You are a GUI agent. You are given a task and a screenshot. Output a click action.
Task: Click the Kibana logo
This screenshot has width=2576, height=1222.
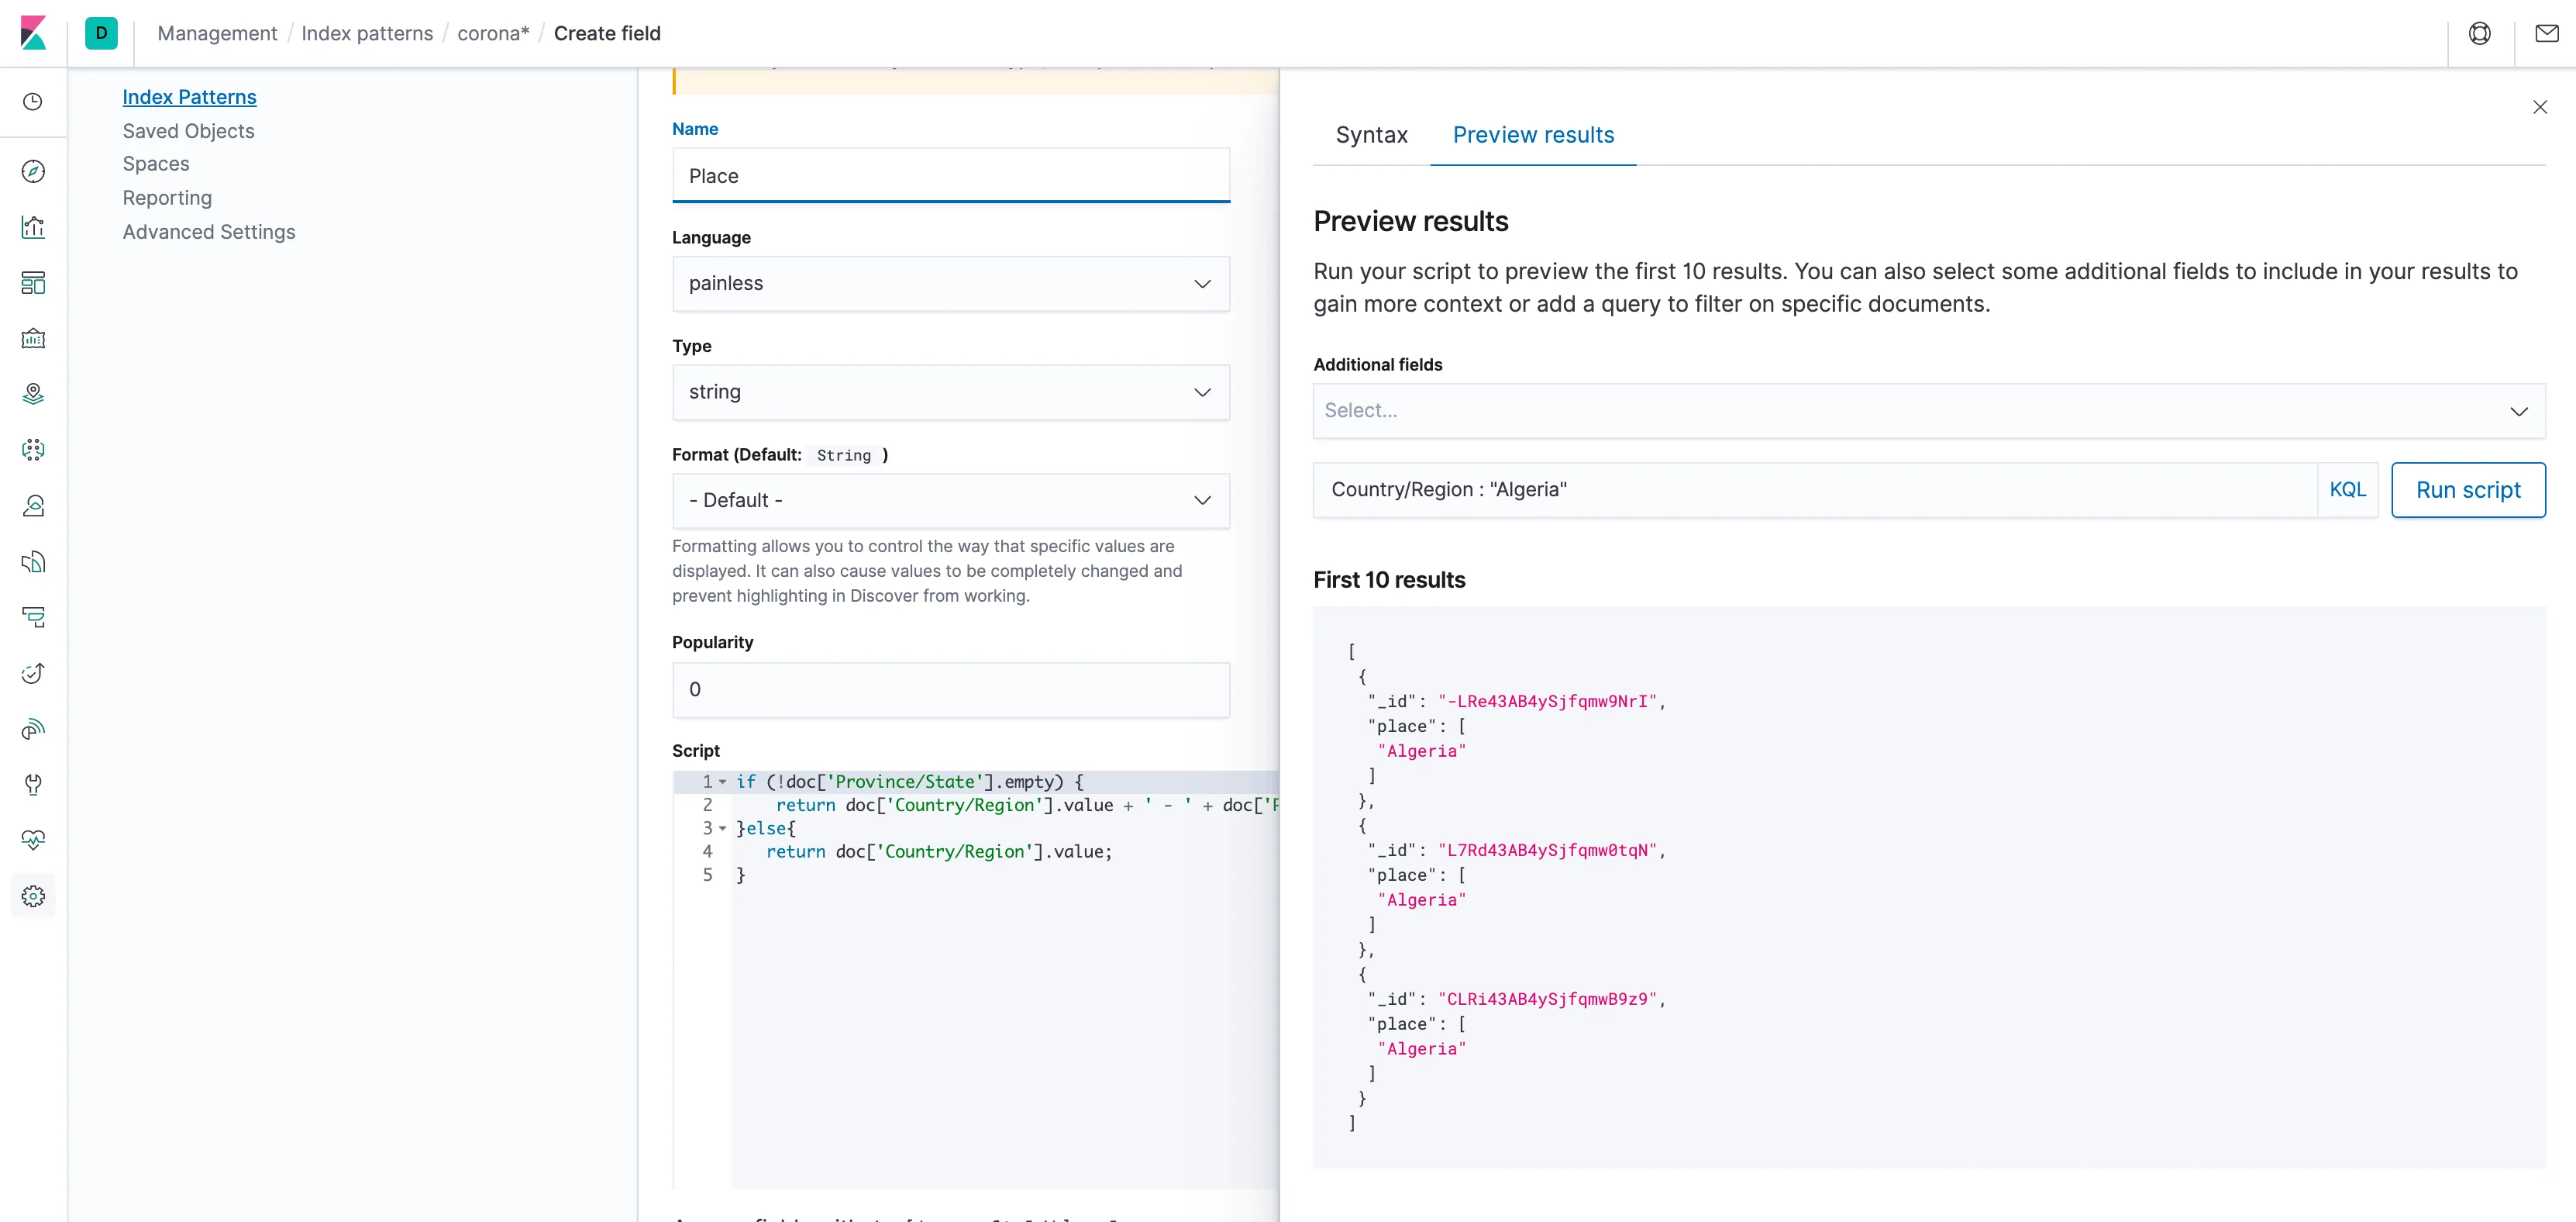(33, 33)
